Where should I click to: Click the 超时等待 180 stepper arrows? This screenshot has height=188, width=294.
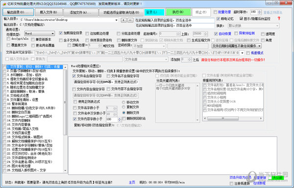tap(260, 12)
